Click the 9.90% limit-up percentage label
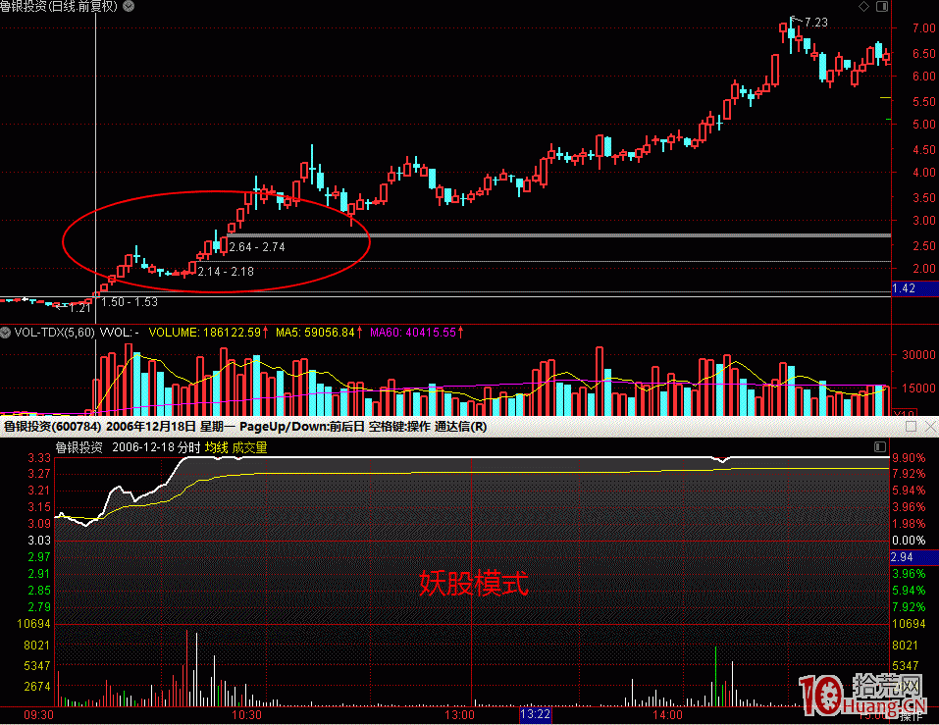This screenshot has width=939, height=725. pyautogui.click(x=909, y=458)
